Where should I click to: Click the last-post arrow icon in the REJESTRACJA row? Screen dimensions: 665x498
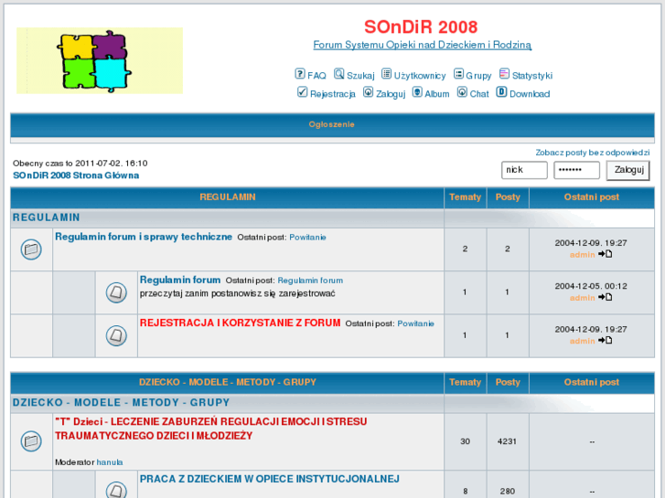click(606, 340)
